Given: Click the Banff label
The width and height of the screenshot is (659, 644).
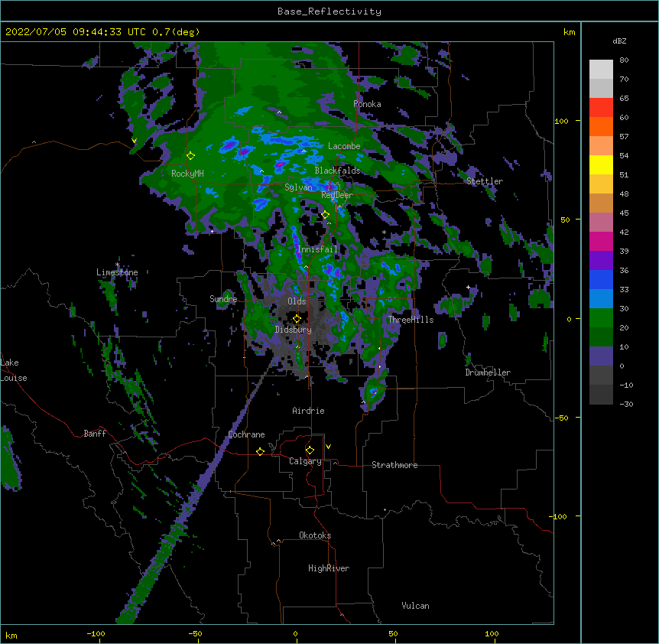Looking at the screenshot, I should (x=95, y=434).
